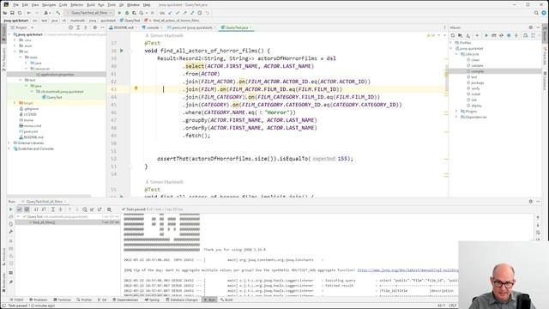
Task: Click the Search Everywhere magnifier at top right
Action: click(x=536, y=13)
